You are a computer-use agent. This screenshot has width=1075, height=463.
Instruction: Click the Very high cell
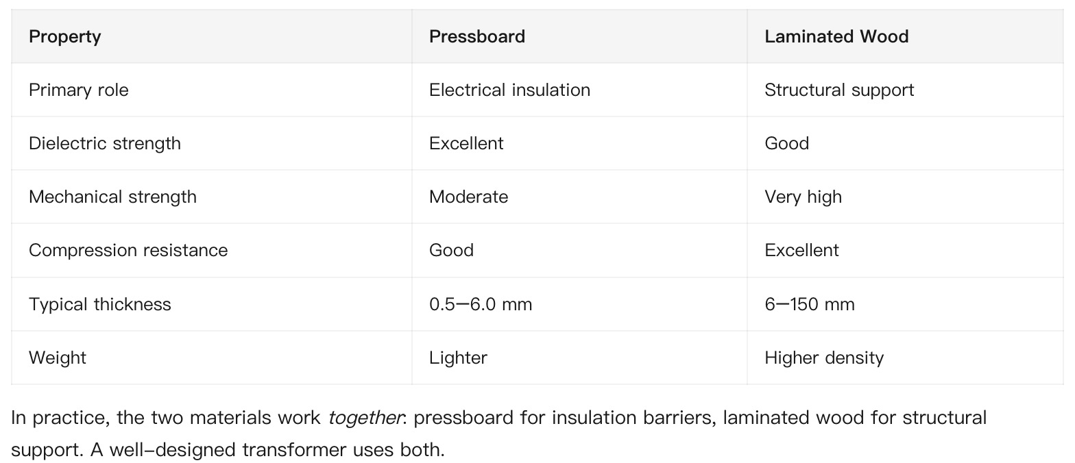[x=803, y=197]
